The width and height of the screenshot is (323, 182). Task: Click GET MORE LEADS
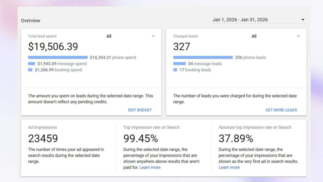(x=281, y=110)
